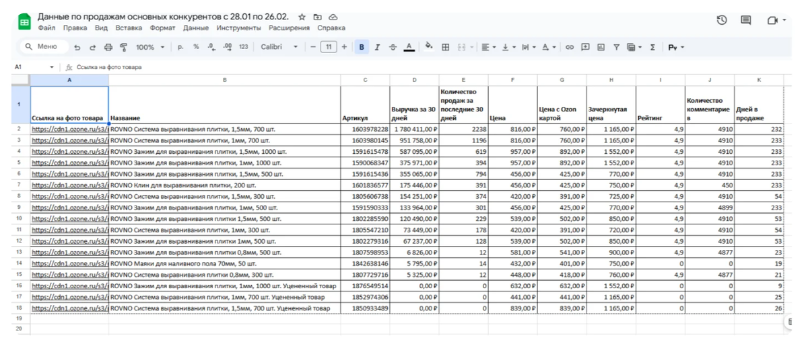
Task: Format cells as percent
Action: (x=196, y=47)
